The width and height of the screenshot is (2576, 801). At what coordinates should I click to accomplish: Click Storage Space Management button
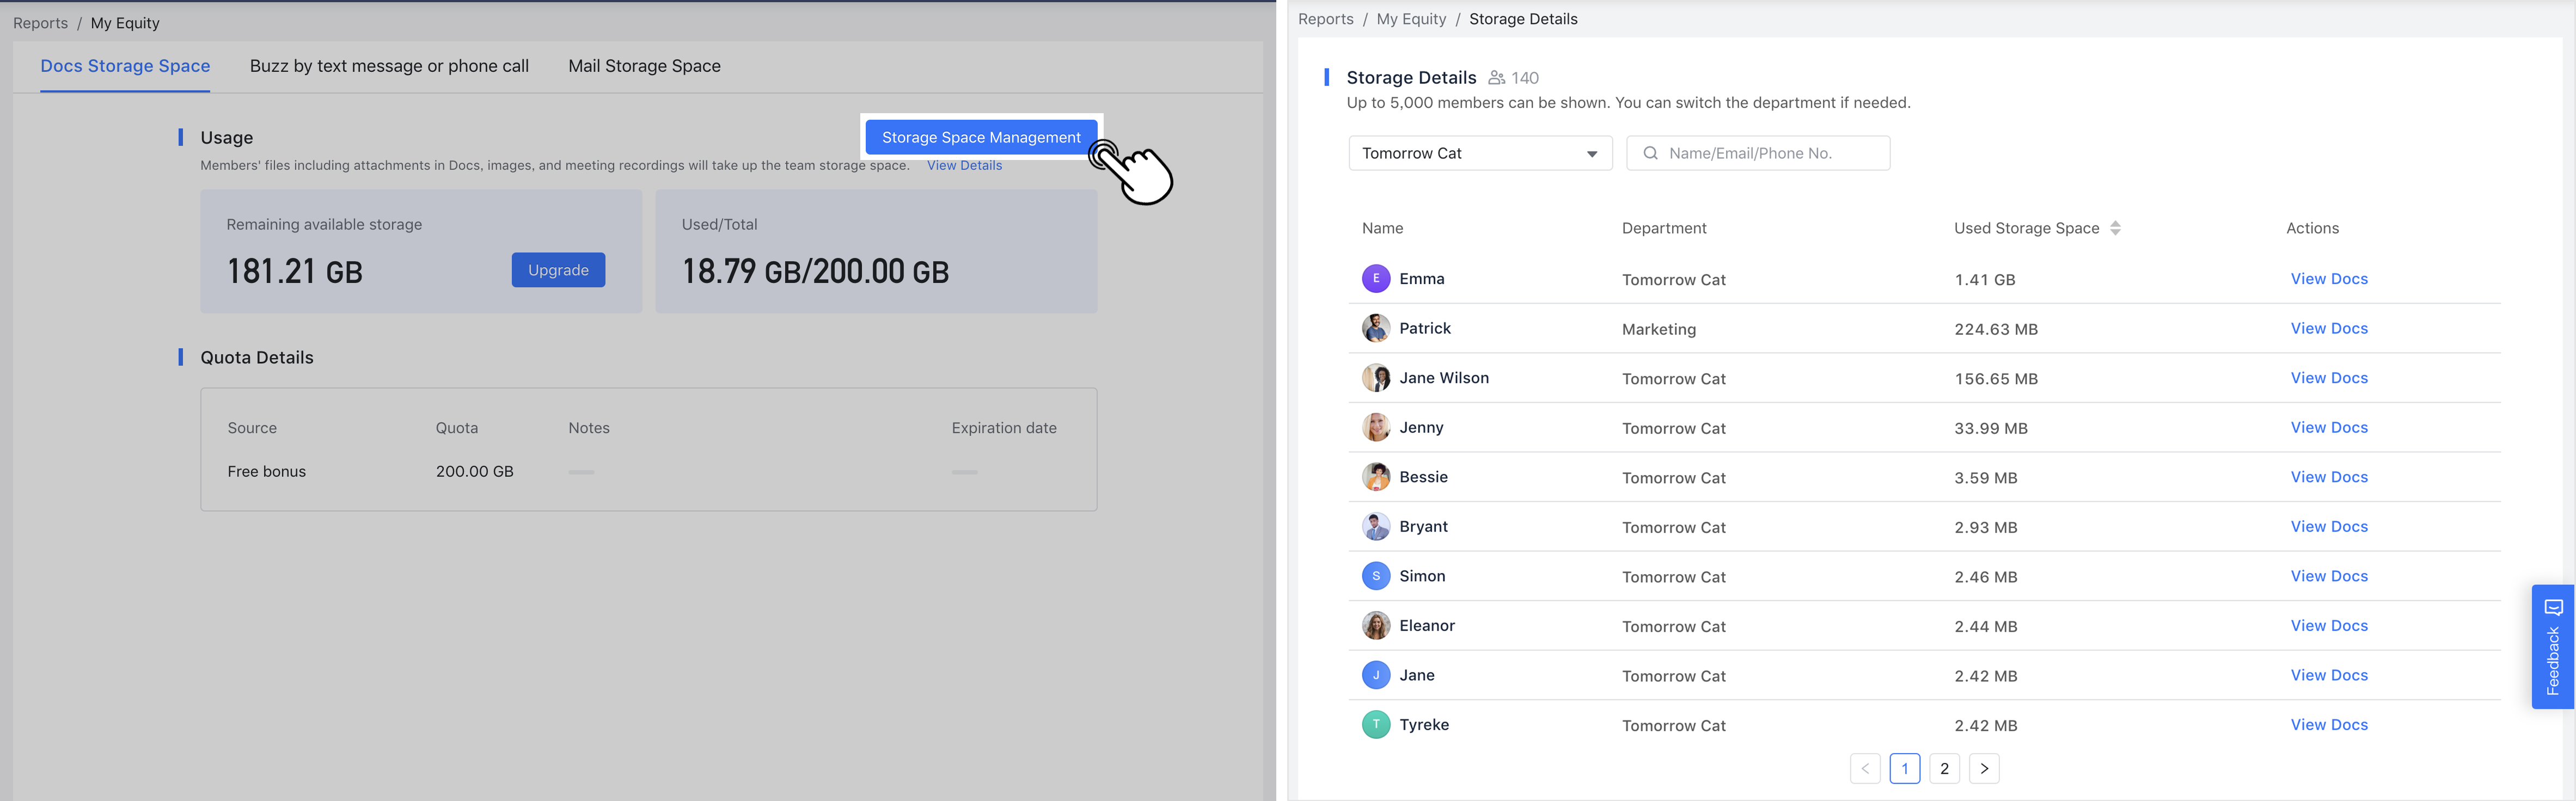(x=981, y=137)
